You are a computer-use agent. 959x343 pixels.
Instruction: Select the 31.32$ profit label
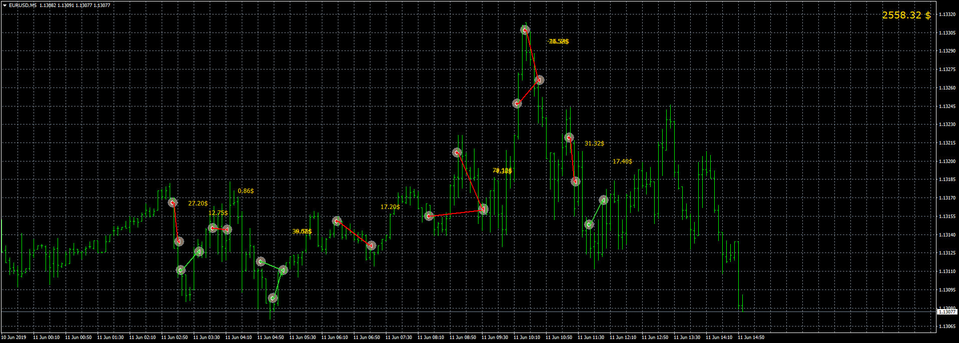[595, 143]
